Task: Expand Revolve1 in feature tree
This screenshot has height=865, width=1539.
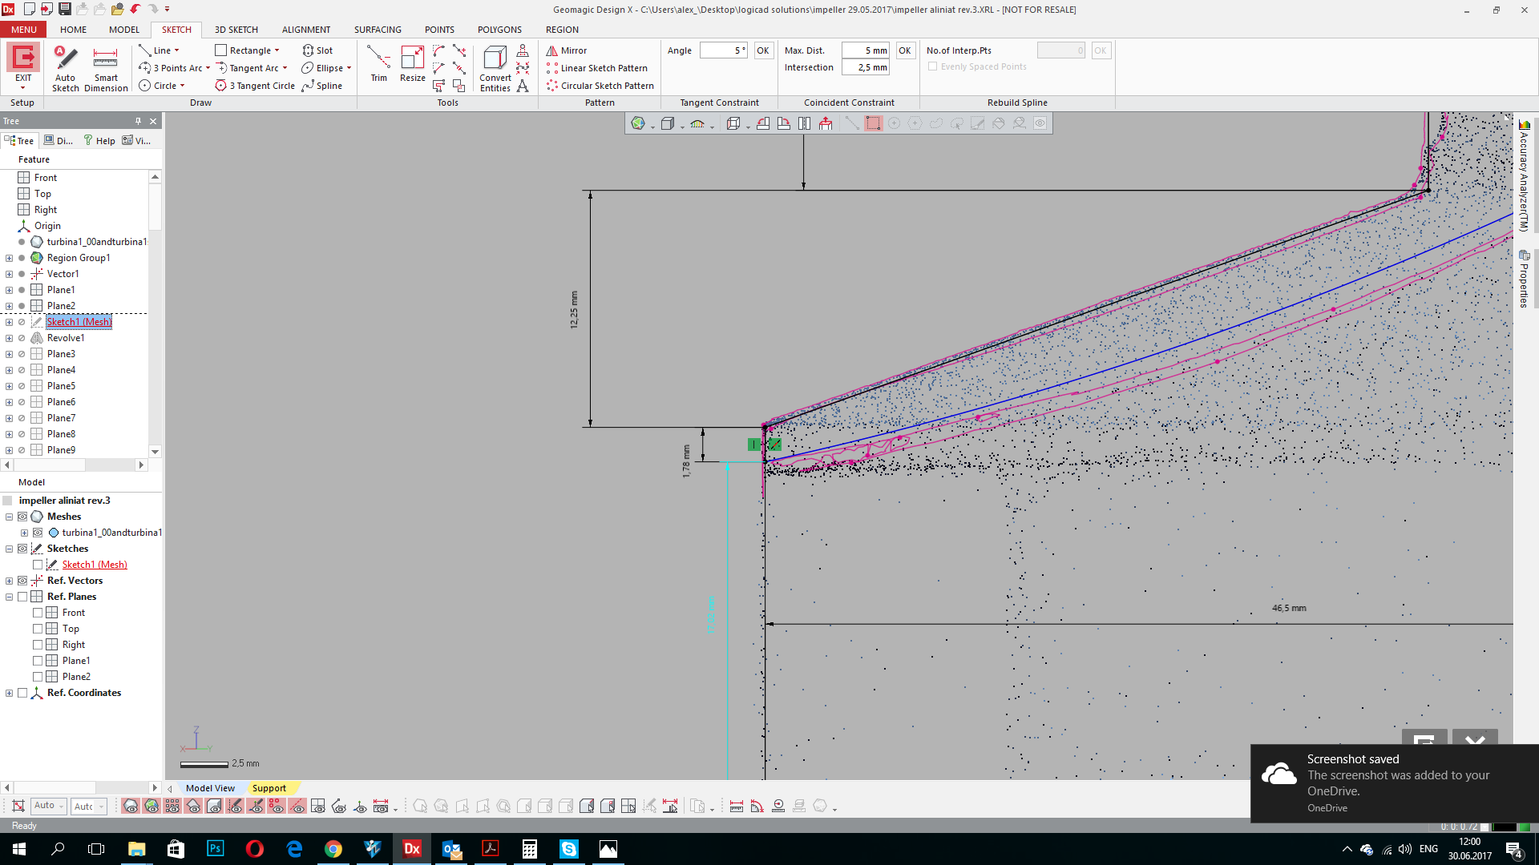Action: 9,338
